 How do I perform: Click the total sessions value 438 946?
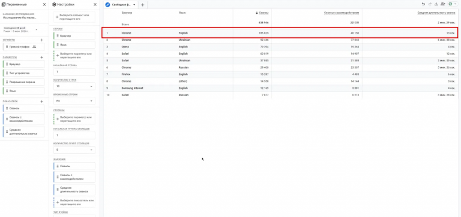click(x=264, y=23)
